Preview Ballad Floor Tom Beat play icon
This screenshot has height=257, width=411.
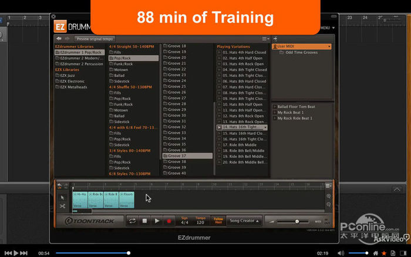point(275,107)
